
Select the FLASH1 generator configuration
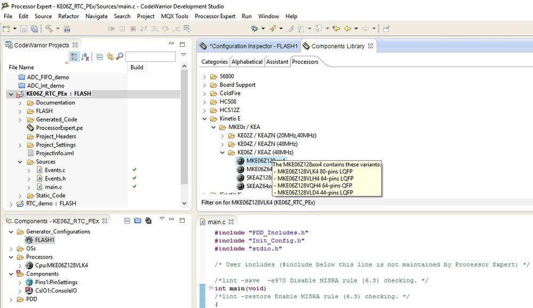point(44,240)
